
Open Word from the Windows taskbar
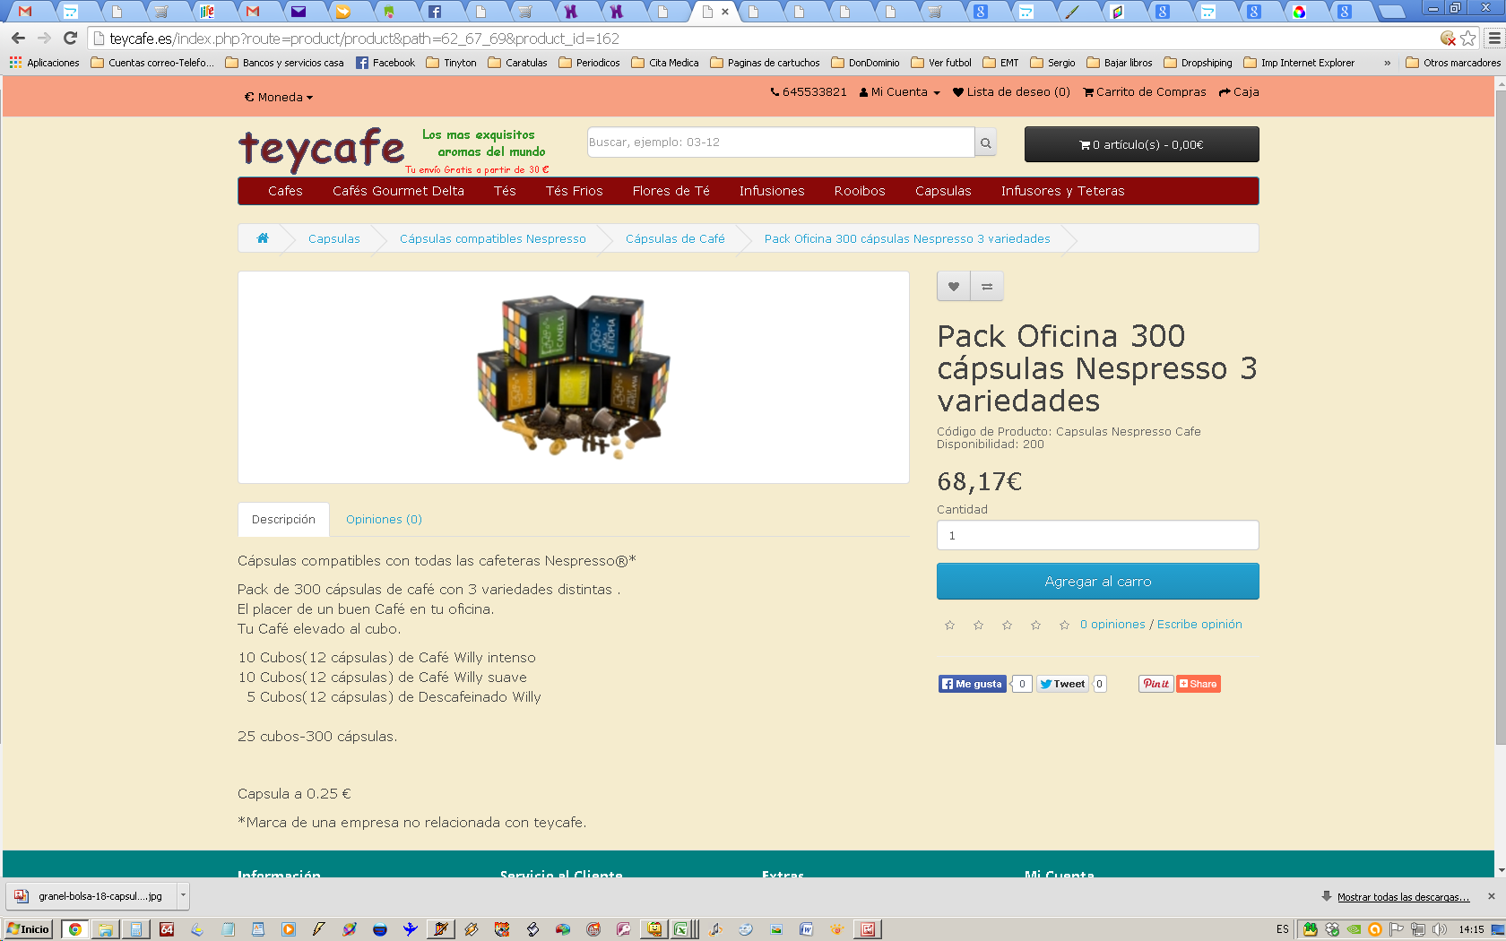tap(806, 929)
